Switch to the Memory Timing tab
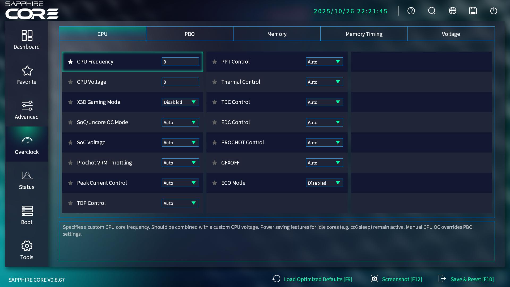The image size is (510, 287). 364,34
